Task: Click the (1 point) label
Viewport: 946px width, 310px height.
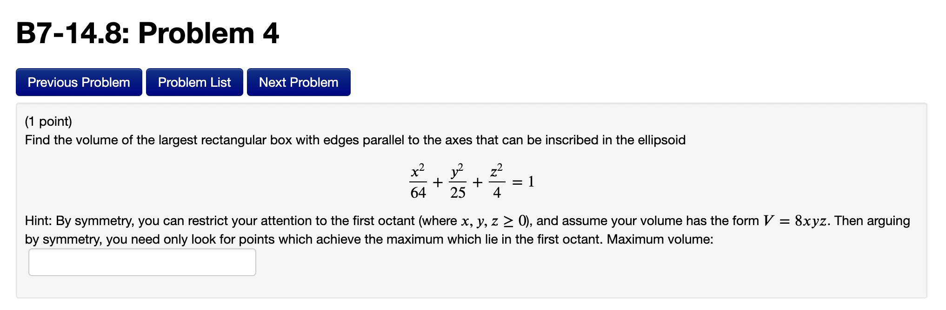Action: pos(49,121)
